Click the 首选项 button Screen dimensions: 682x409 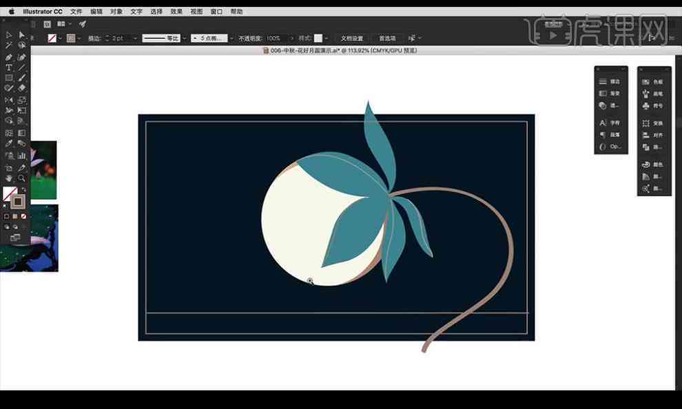(x=387, y=39)
